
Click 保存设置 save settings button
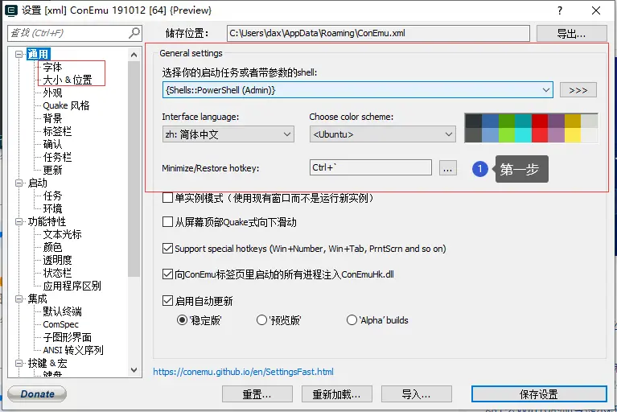click(539, 394)
